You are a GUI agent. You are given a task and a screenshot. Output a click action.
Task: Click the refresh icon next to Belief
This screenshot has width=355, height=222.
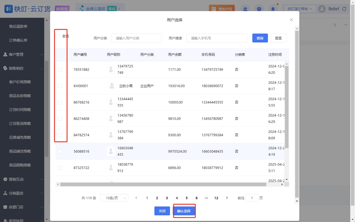(x=344, y=9)
